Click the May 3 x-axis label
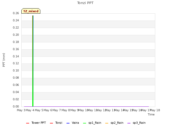Screen dimensions: 171x128 [21, 110]
